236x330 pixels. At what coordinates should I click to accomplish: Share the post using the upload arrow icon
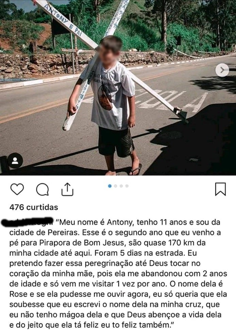tap(67, 189)
